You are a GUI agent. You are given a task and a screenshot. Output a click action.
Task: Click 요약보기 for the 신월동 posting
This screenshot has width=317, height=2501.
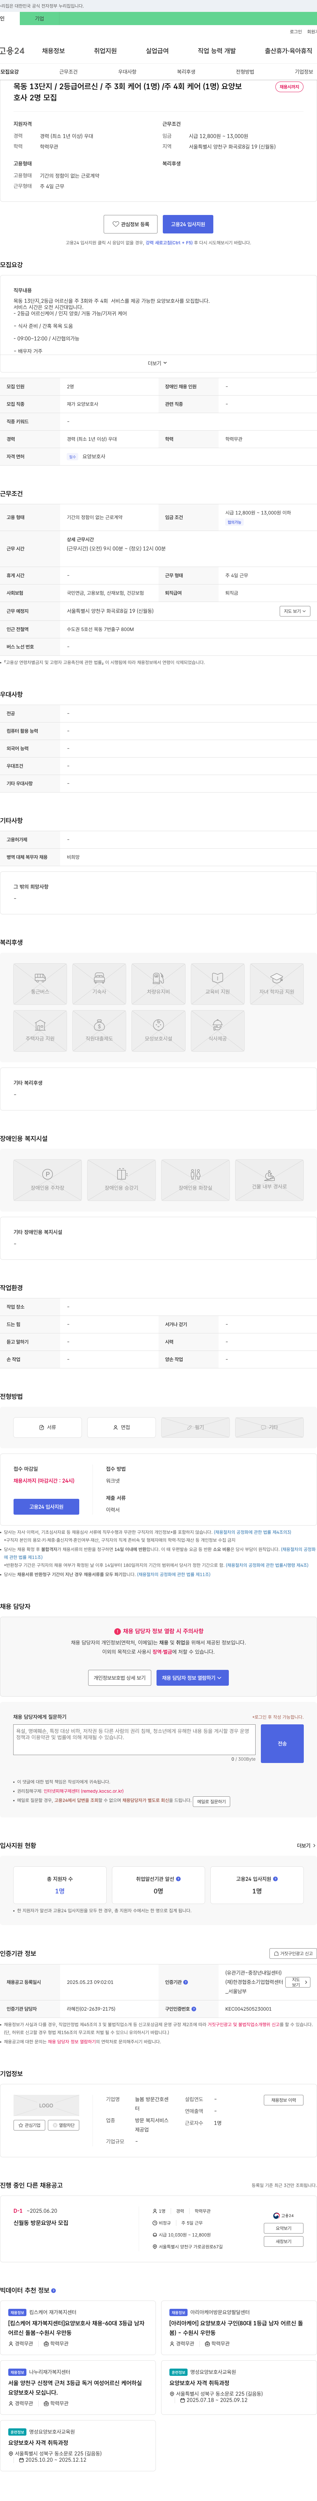coord(283,2228)
